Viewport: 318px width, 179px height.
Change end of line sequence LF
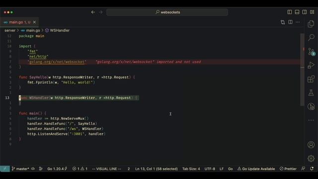[x=222, y=169]
